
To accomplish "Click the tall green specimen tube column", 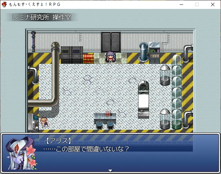I will (x=177, y=92).
